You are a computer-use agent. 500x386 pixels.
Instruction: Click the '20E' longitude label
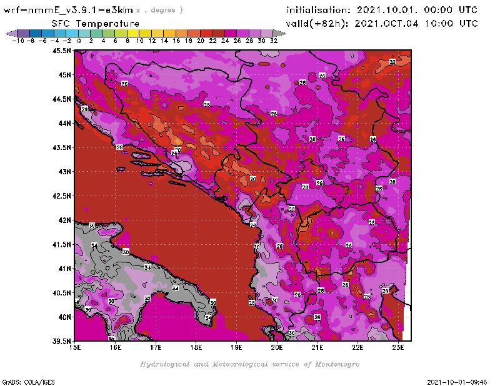(277, 347)
